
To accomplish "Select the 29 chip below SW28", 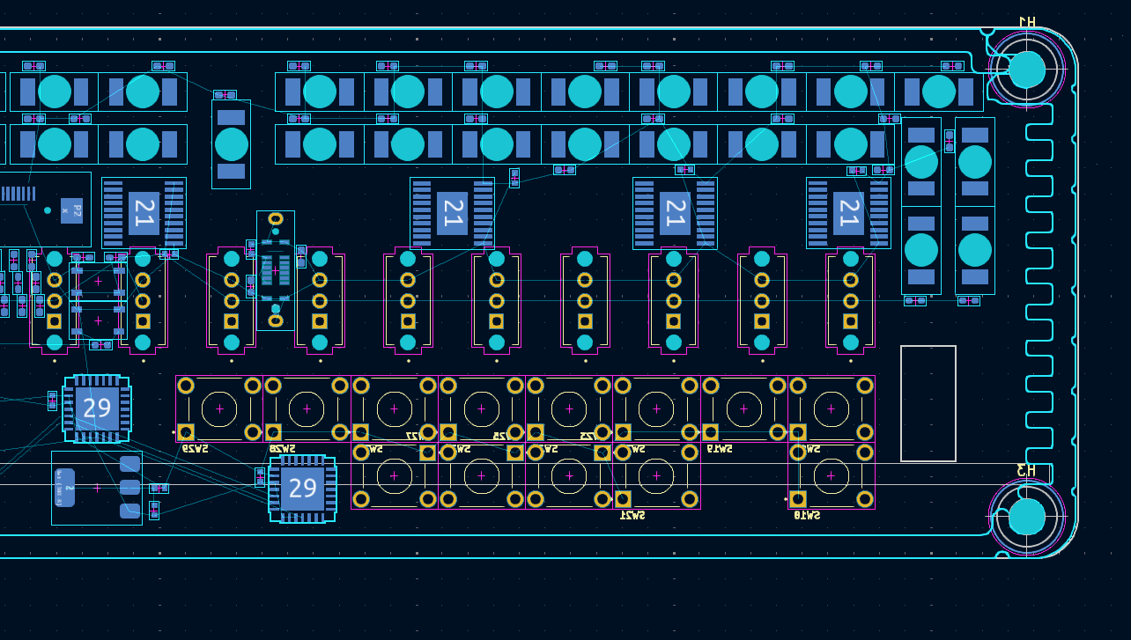I will (x=302, y=489).
